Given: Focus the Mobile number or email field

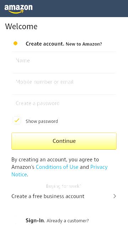Looking at the screenshot, I should point(64,84).
